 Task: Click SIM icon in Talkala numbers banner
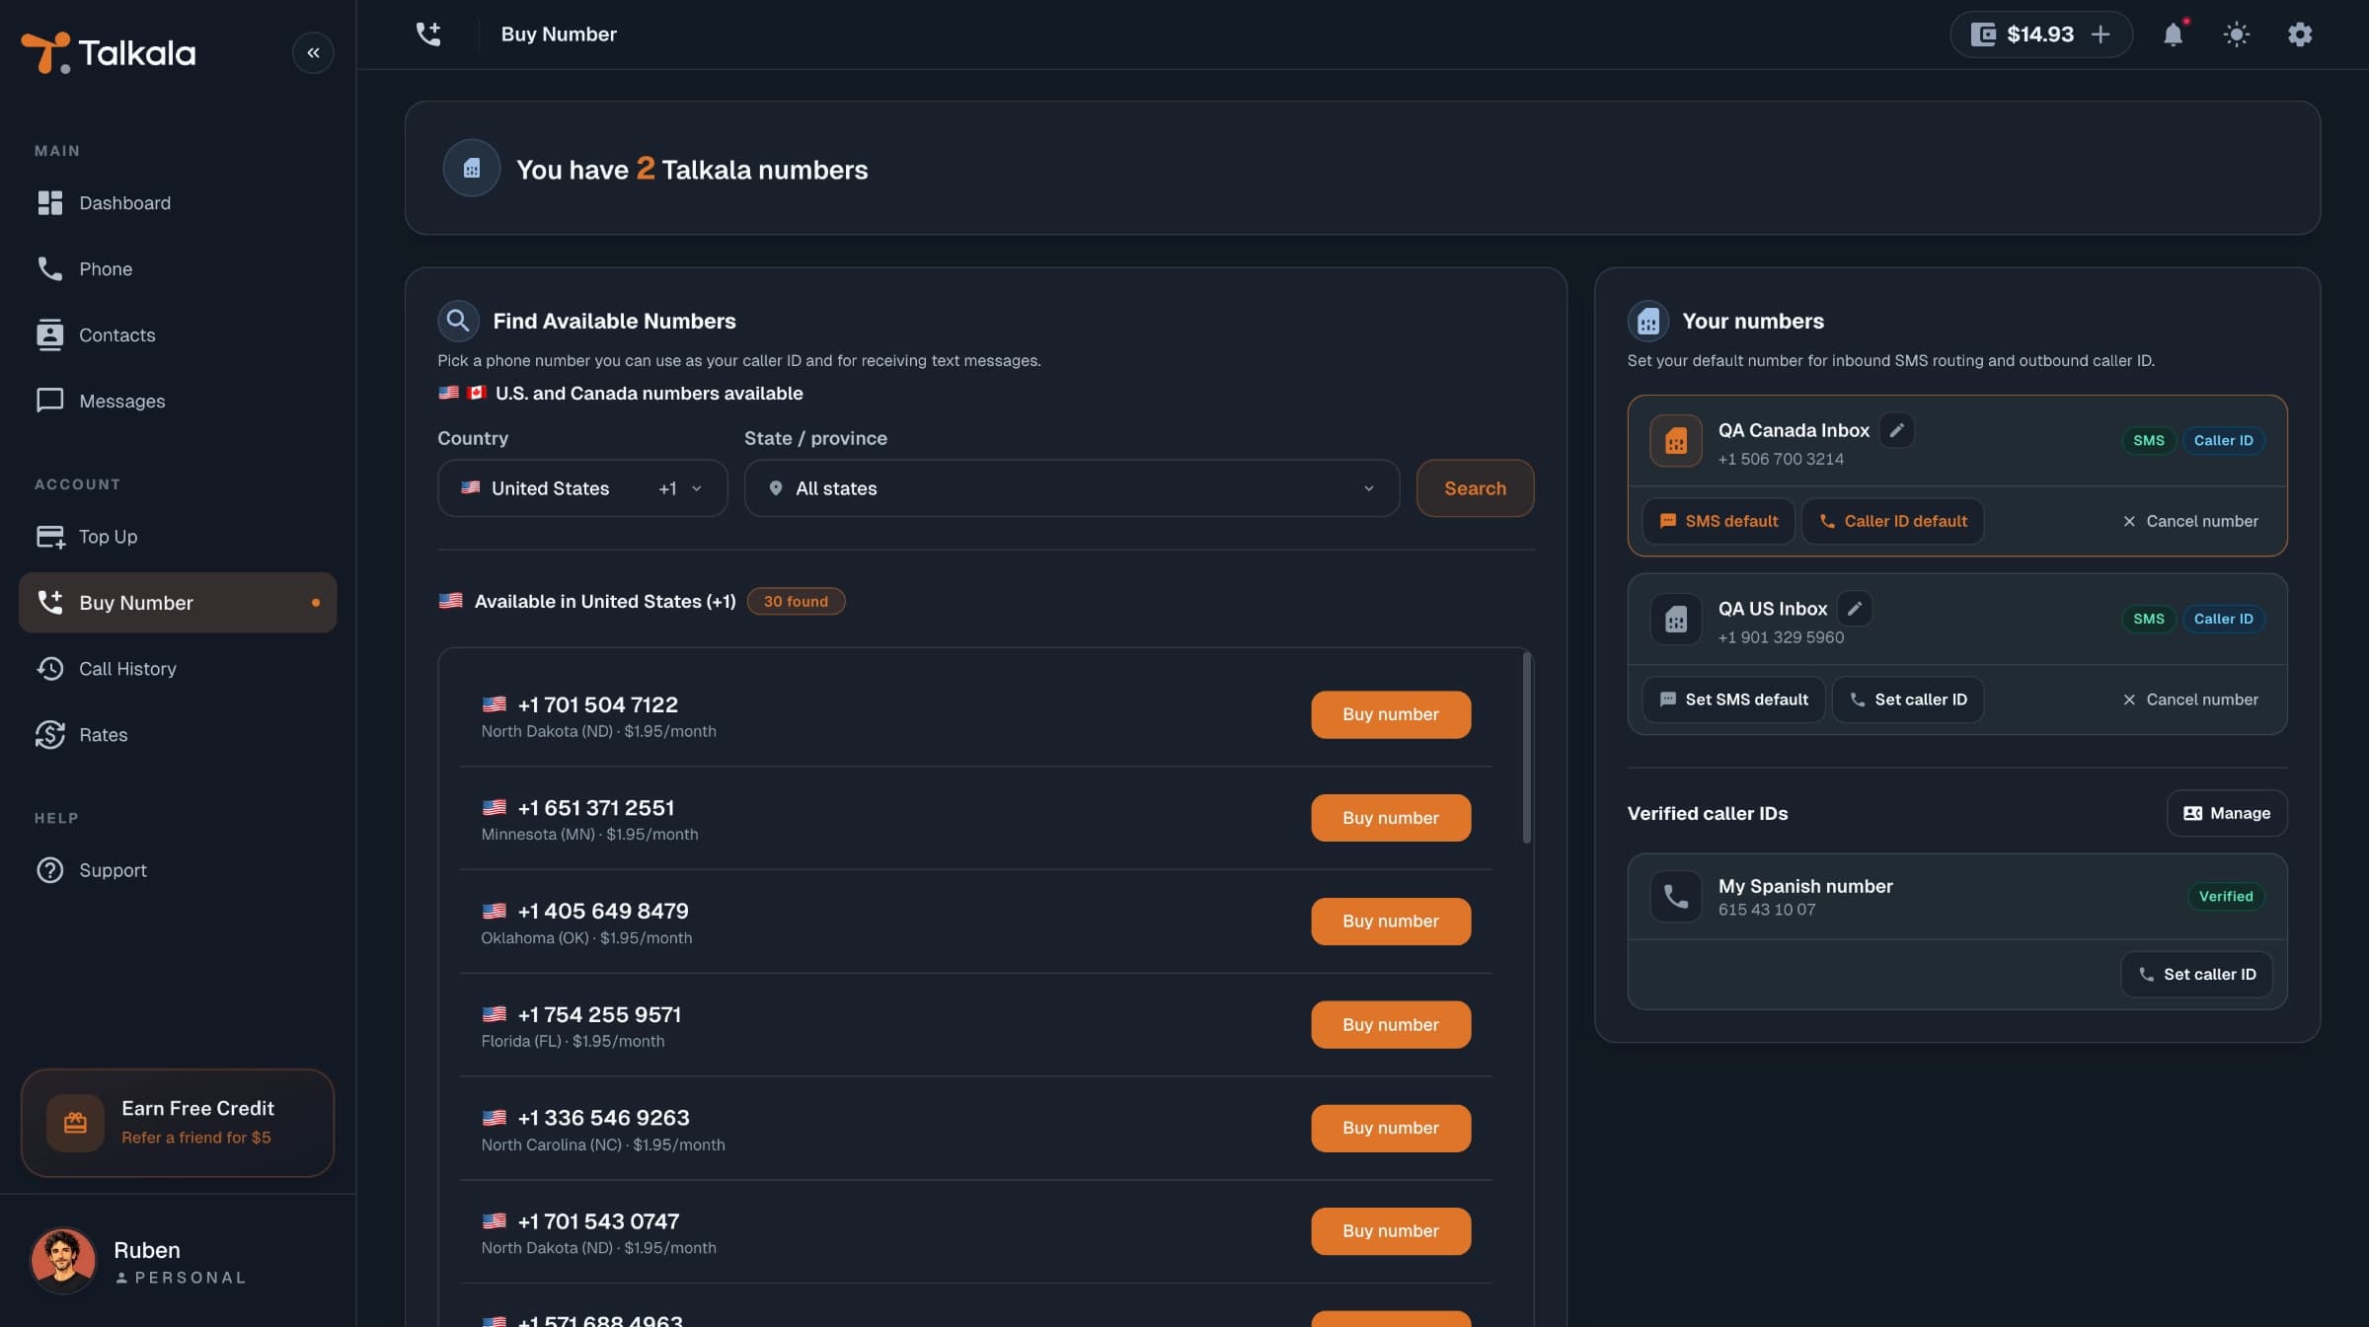click(x=472, y=168)
